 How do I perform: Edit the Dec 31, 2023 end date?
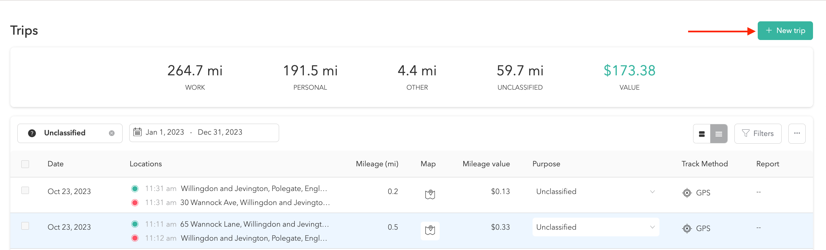[x=220, y=132]
